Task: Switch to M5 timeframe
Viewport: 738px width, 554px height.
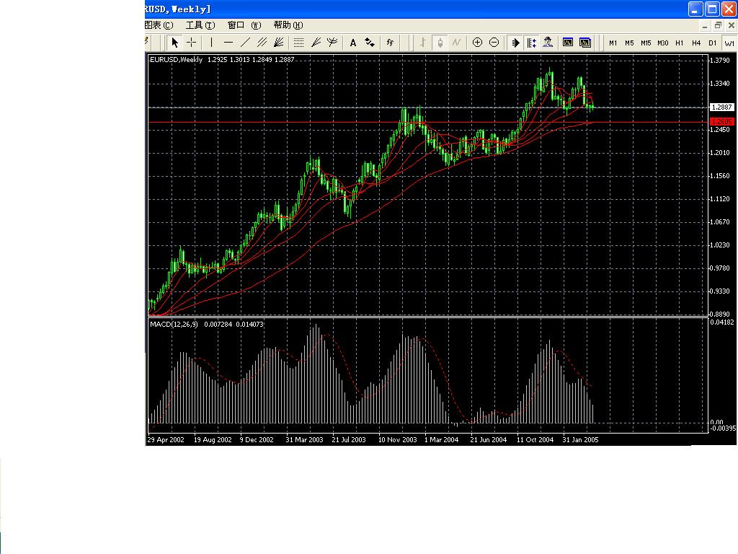Action: pos(629,43)
